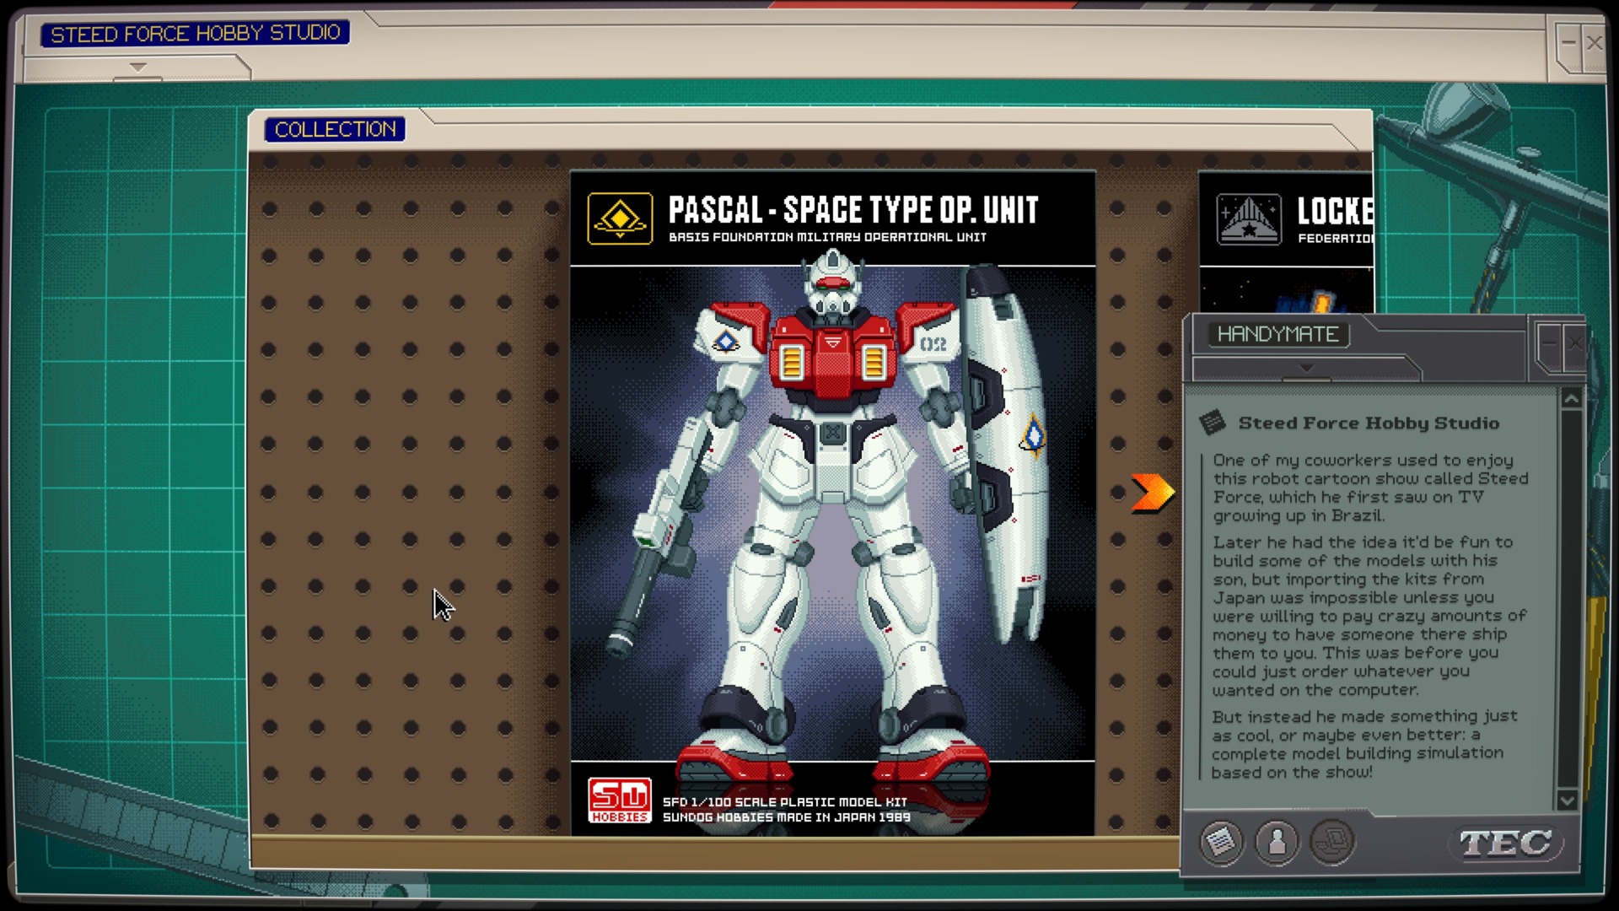Minimize the Steed Force Hobby Studio window
The width and height of the screenshot is (1619, 911).
(1568, 42)
